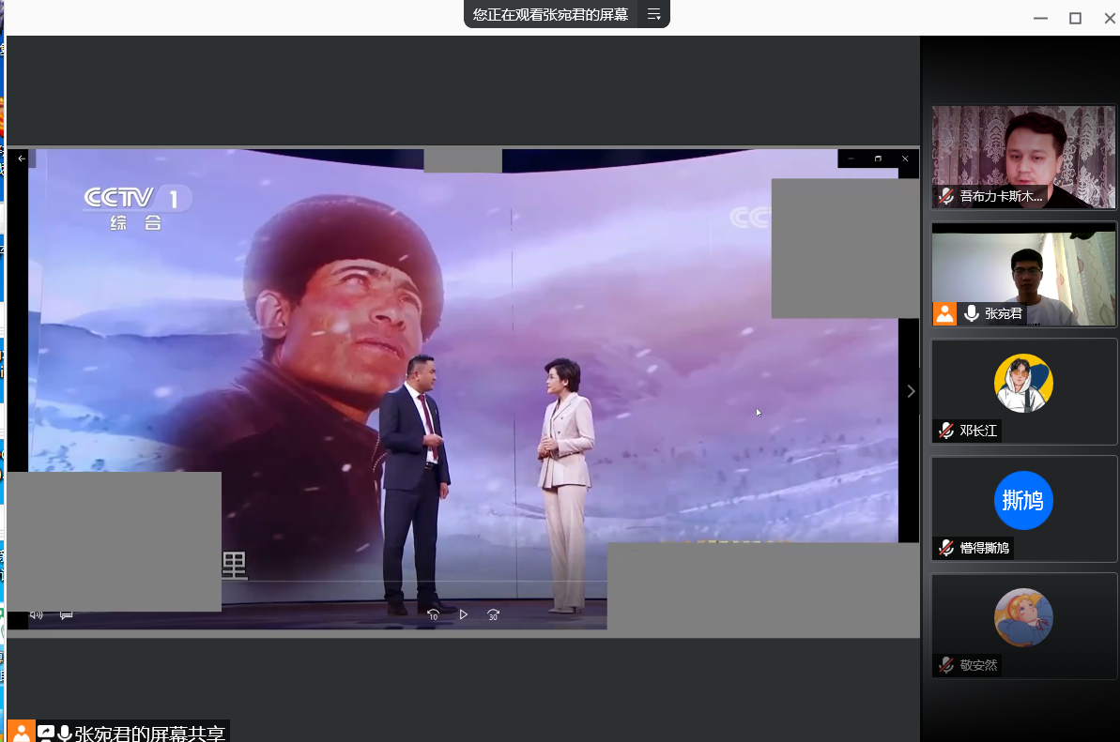Click 敬安然's anime avatar
1120x742 pixels.
click(x=1023, y=617)
